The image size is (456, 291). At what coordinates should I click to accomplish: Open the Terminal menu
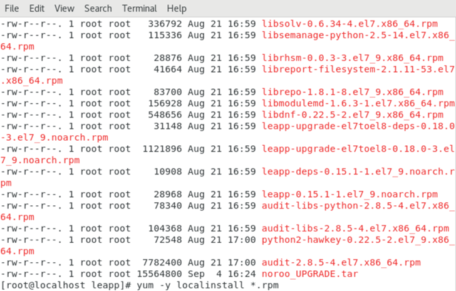click(140, 8)
